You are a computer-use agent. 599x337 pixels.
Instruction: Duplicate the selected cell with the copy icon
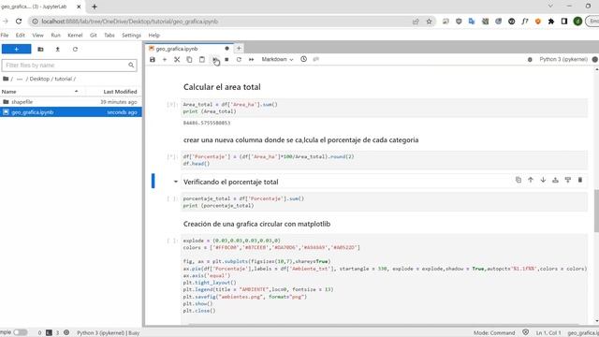[519, 180]
